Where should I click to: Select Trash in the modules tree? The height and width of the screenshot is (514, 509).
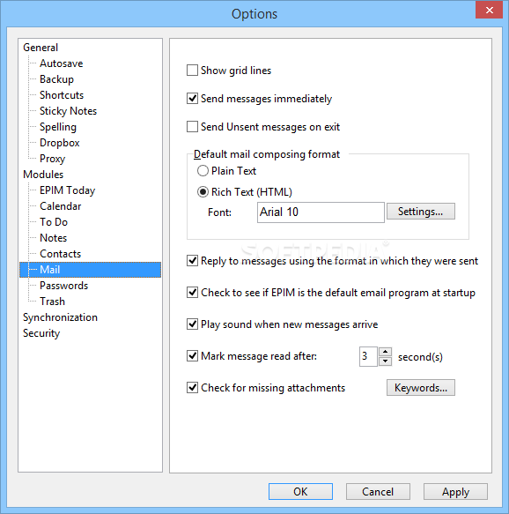[x=52, y=302]
